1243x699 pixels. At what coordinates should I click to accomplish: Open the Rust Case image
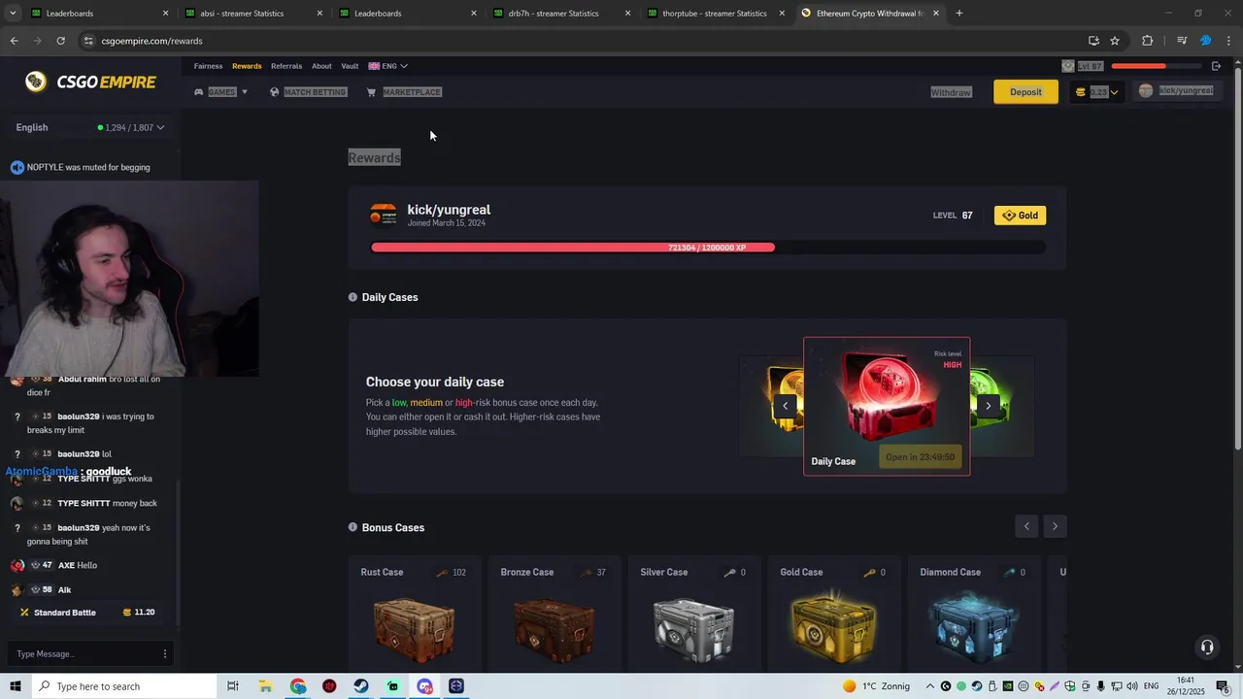[x=414, y=629]
